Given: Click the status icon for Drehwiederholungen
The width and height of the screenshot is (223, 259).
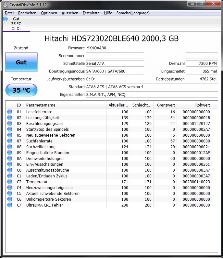Looking at the screenshot, I should coord(10,158).
